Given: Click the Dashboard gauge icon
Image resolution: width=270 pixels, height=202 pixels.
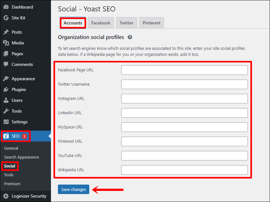Looking at the screenshot, I should [6, 7].
